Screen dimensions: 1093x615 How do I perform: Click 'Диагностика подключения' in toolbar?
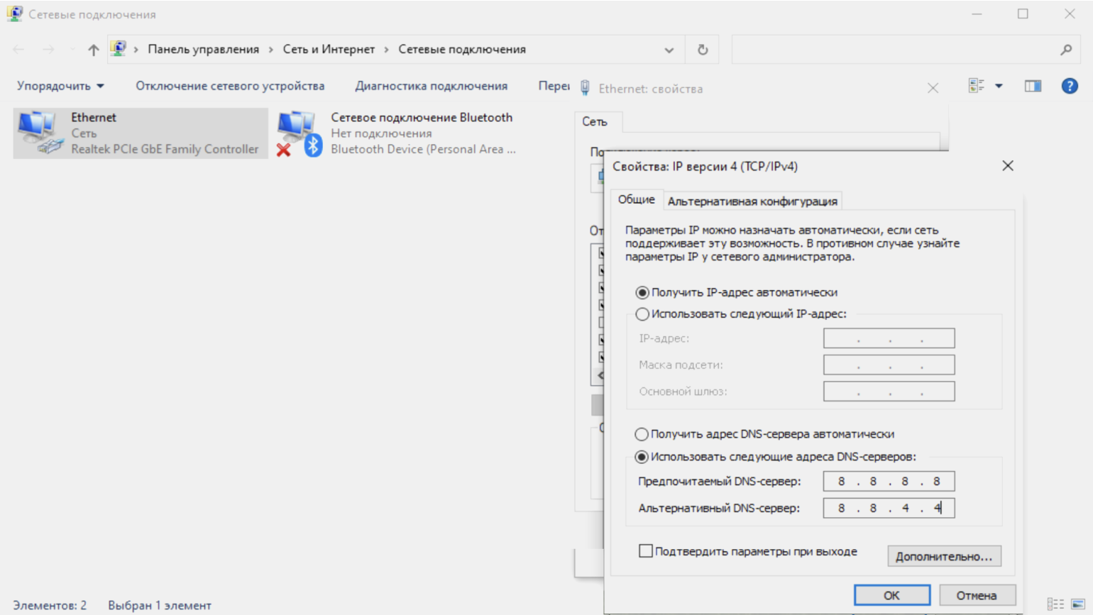pos(431,86)
